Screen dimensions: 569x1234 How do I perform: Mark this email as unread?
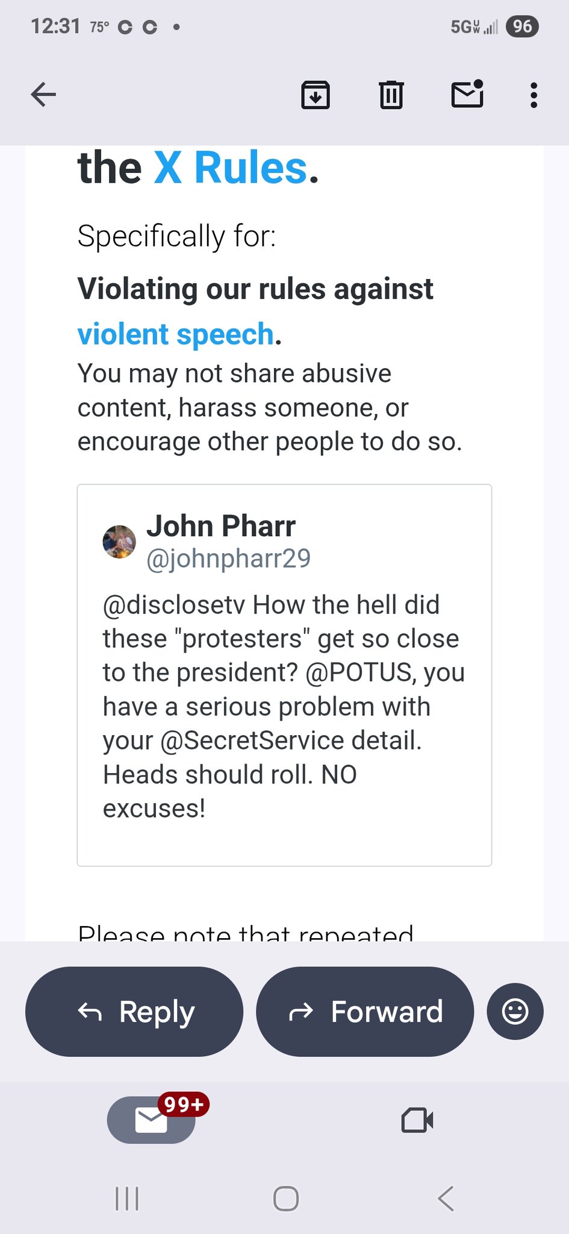pos(467,94)
